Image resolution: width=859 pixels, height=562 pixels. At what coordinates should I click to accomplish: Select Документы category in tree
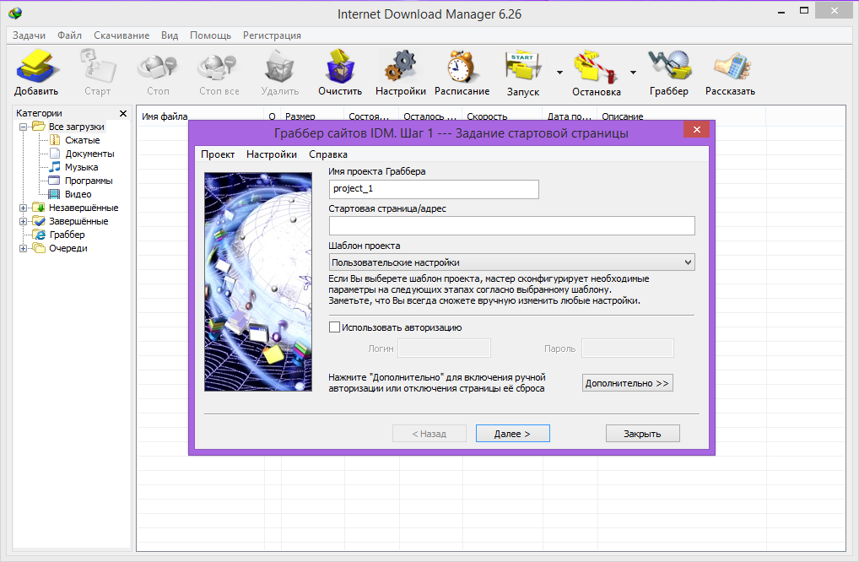(89, 154)
